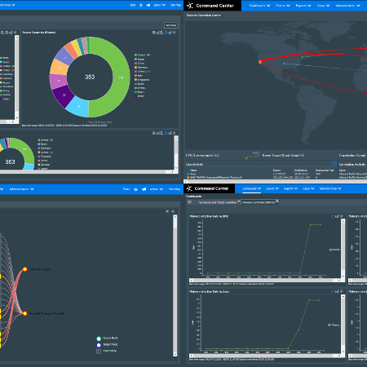Open Administrator menu in Malware dashboards window

tap(330, 188)
